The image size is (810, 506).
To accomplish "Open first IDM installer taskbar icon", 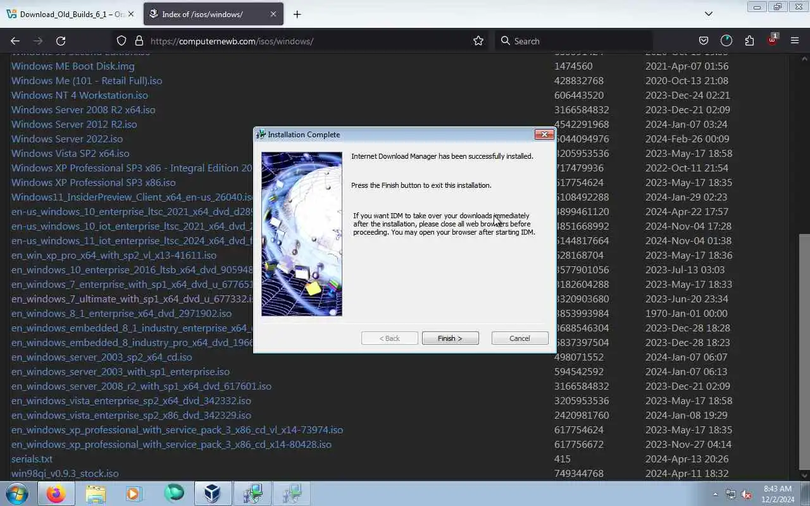I will click(252, 493).
